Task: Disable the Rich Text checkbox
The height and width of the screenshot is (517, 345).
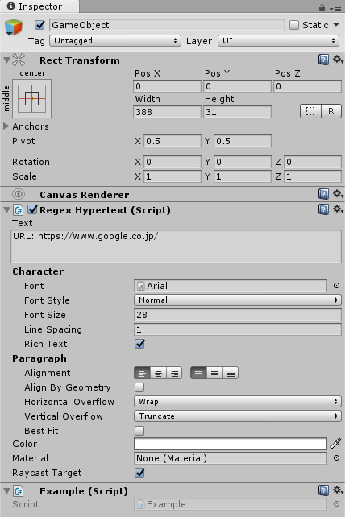Action: pyautogui.click(x=139, y=344)
